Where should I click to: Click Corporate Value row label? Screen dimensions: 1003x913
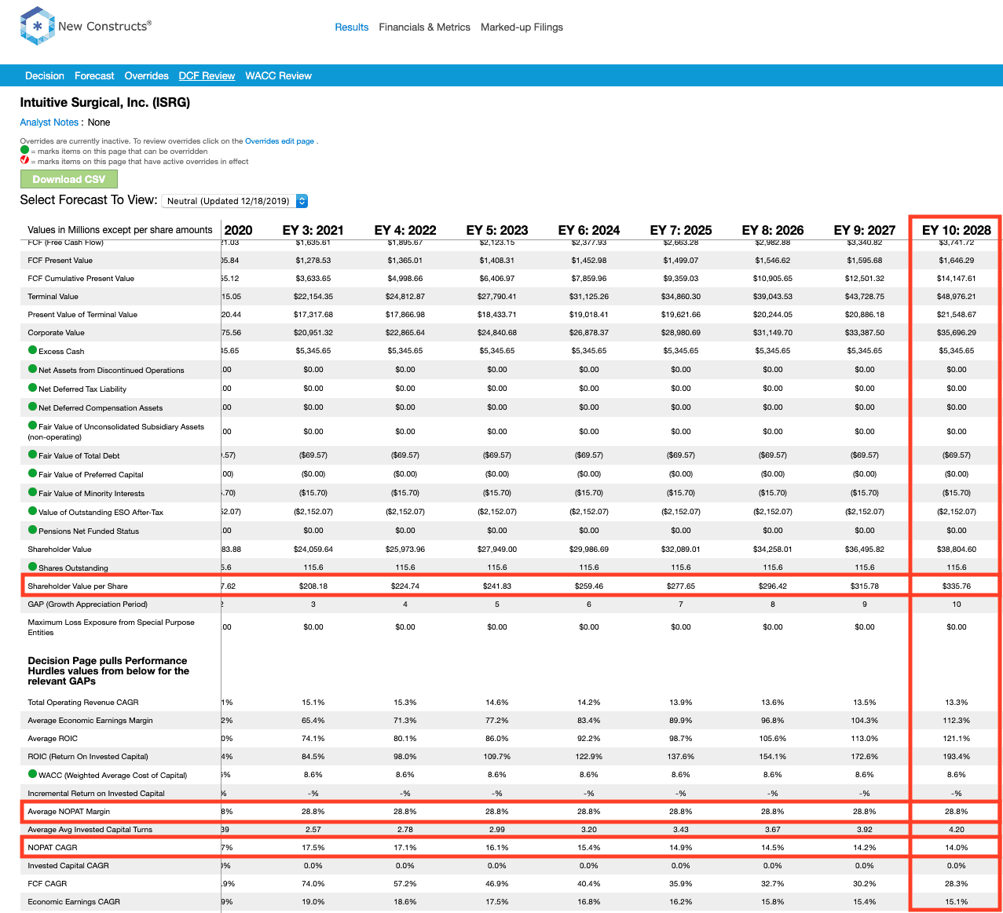click(56, 333)
